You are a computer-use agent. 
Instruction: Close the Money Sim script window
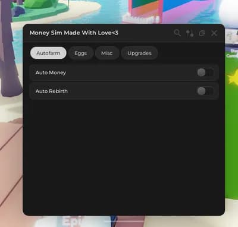pyautogui.click(x=214, y=33)
